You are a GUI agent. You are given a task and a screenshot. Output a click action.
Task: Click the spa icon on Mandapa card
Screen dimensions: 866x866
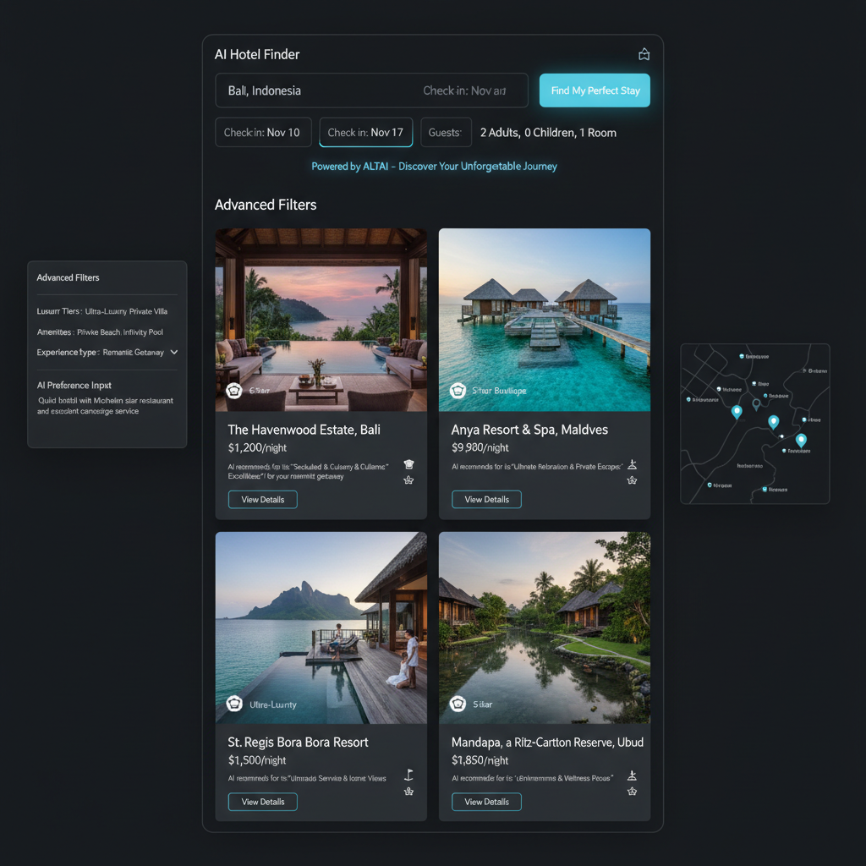pyautogui.click(x=631, y=775)
